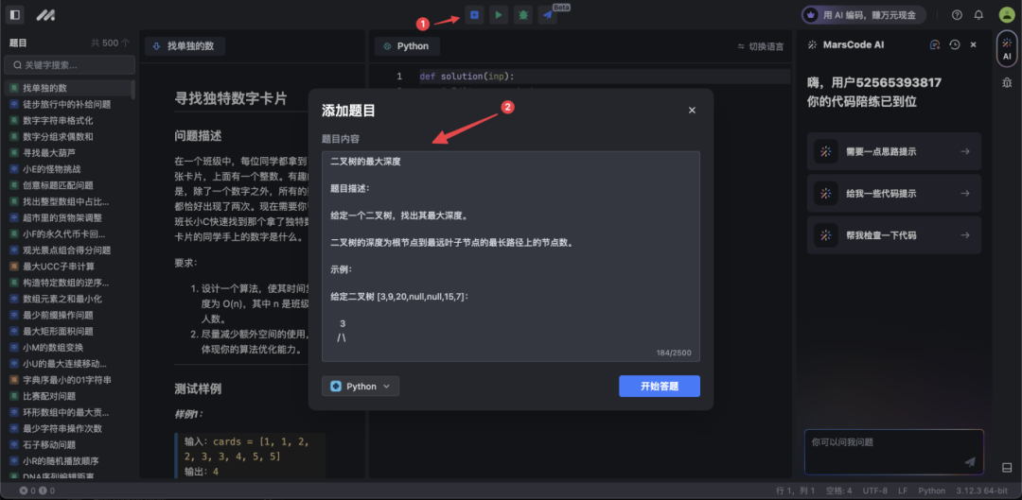The width and height of the screenshot is (1022, 500).
Task: Click 切换语言 to switch language
Action: pos(761,46)
